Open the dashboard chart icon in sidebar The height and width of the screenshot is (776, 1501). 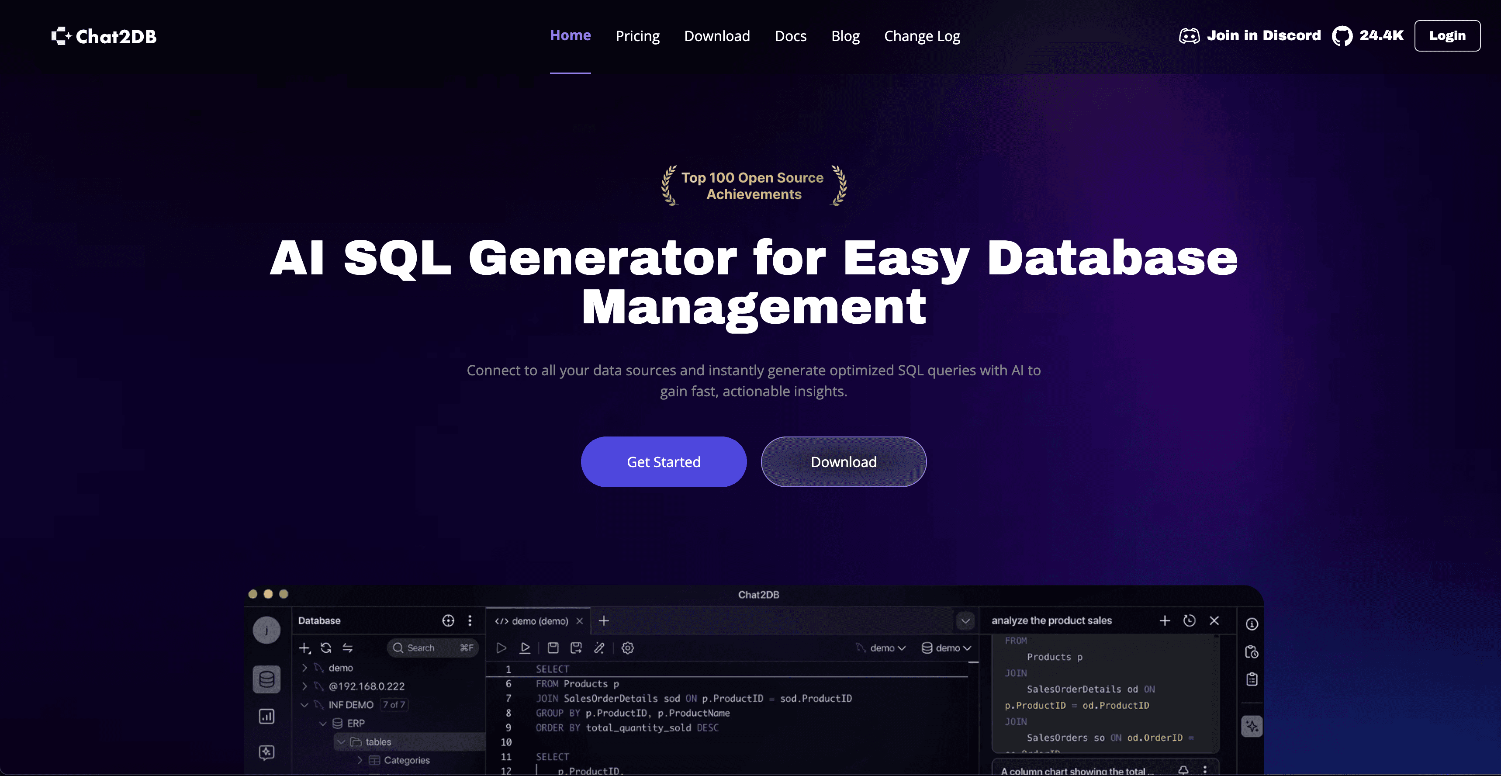click(266, 716)
